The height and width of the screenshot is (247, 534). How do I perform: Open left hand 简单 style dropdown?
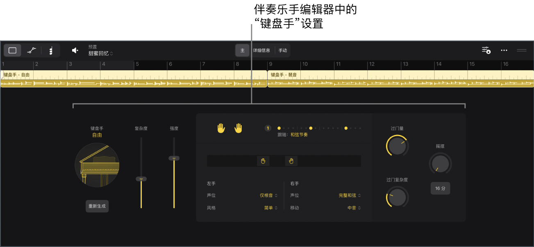pyautogui.click(x=271, y=208)
